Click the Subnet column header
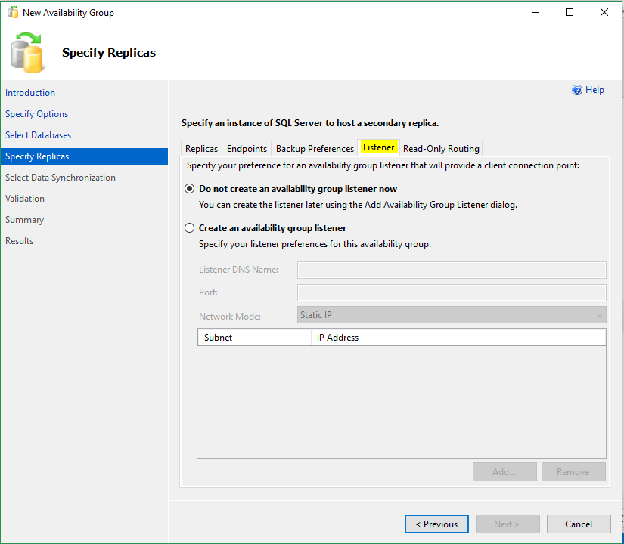The image size is (624, 544). (253, 337)
